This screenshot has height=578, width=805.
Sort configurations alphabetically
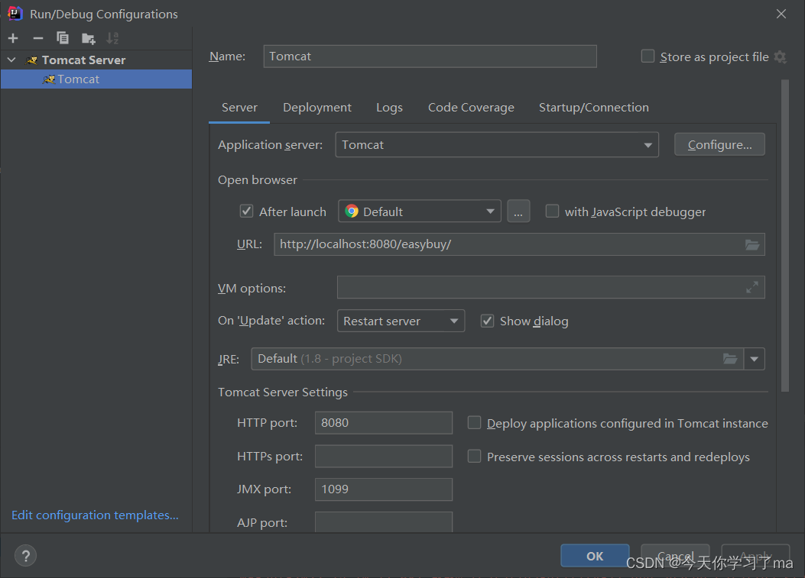(x=112, y=37)
